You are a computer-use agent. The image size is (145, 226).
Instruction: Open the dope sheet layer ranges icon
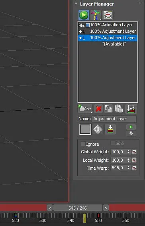[x=108, y=15]
